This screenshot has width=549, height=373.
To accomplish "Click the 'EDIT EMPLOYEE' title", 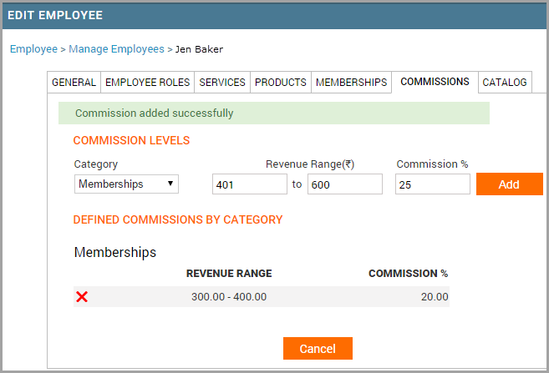I will pyautogui.click(x=55, y=15).
